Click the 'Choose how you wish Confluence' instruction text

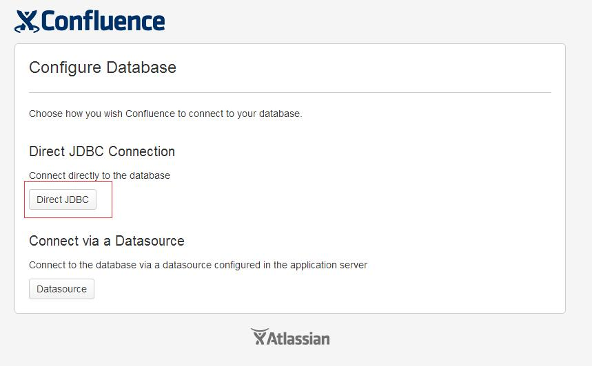click(x=165, y=114)
